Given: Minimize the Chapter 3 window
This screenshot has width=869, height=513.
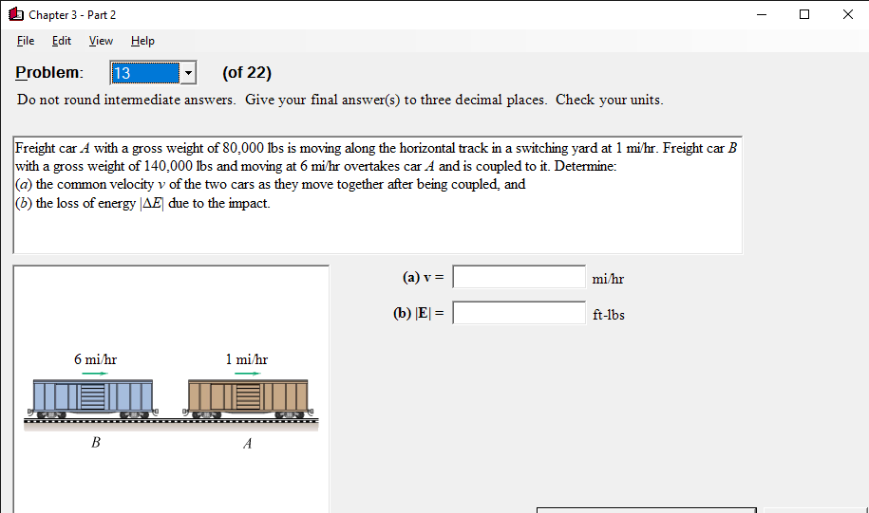Looking at the screenshot, I should (x=762, y=14).
